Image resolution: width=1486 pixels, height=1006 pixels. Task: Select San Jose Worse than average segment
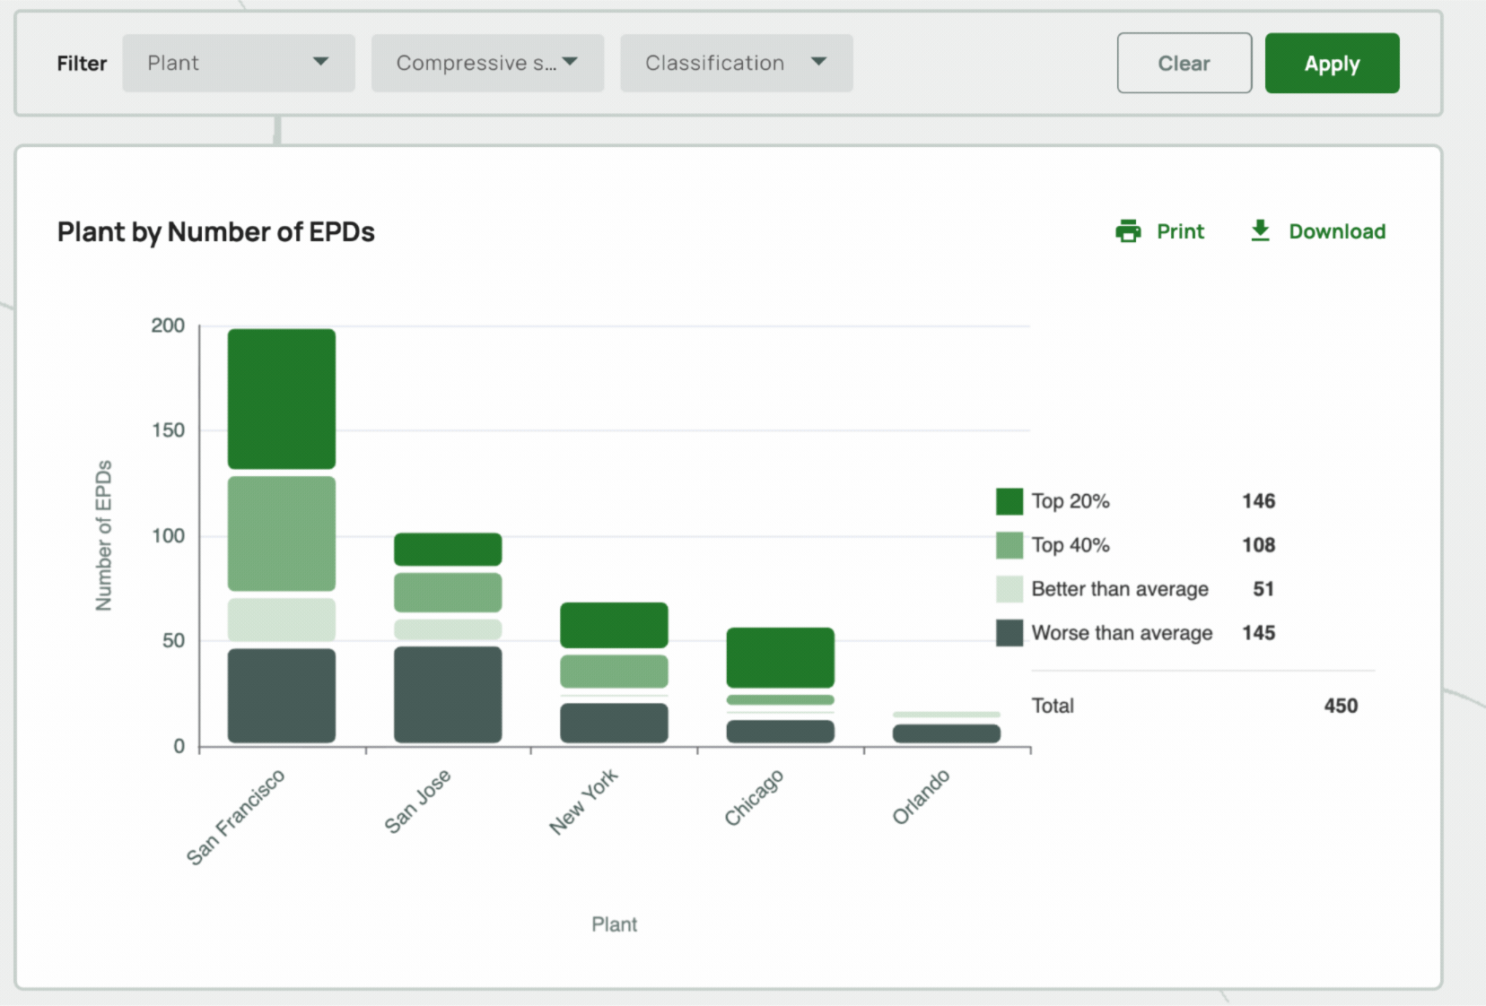(448, 695)
